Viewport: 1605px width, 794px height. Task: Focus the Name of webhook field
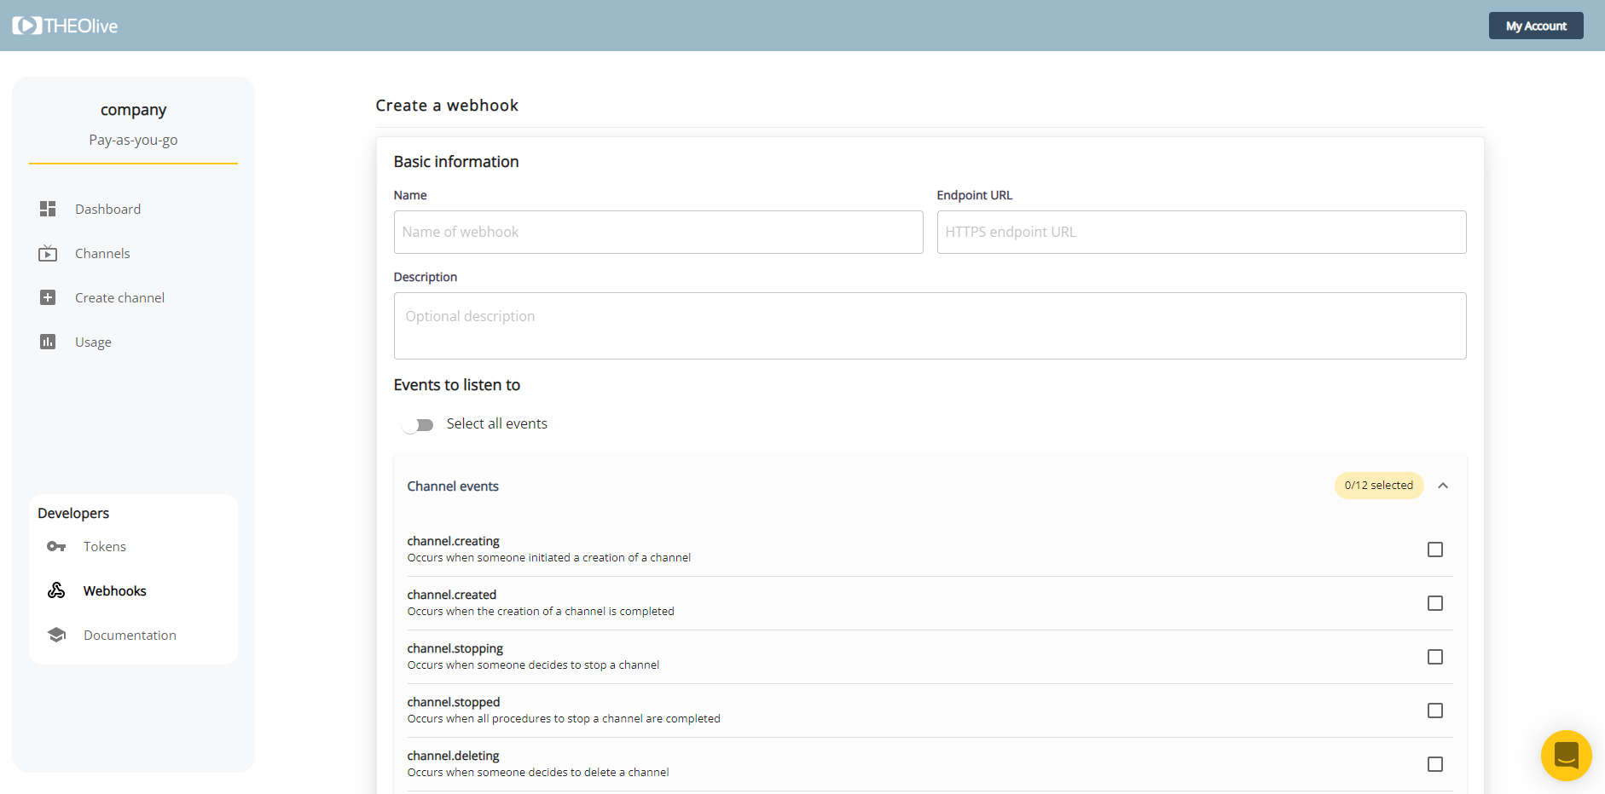pos(658,232)
